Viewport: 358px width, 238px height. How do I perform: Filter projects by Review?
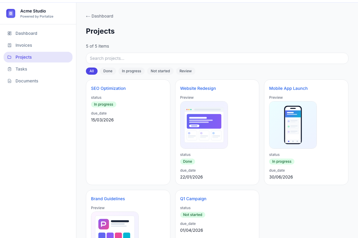tap(186, 71)
